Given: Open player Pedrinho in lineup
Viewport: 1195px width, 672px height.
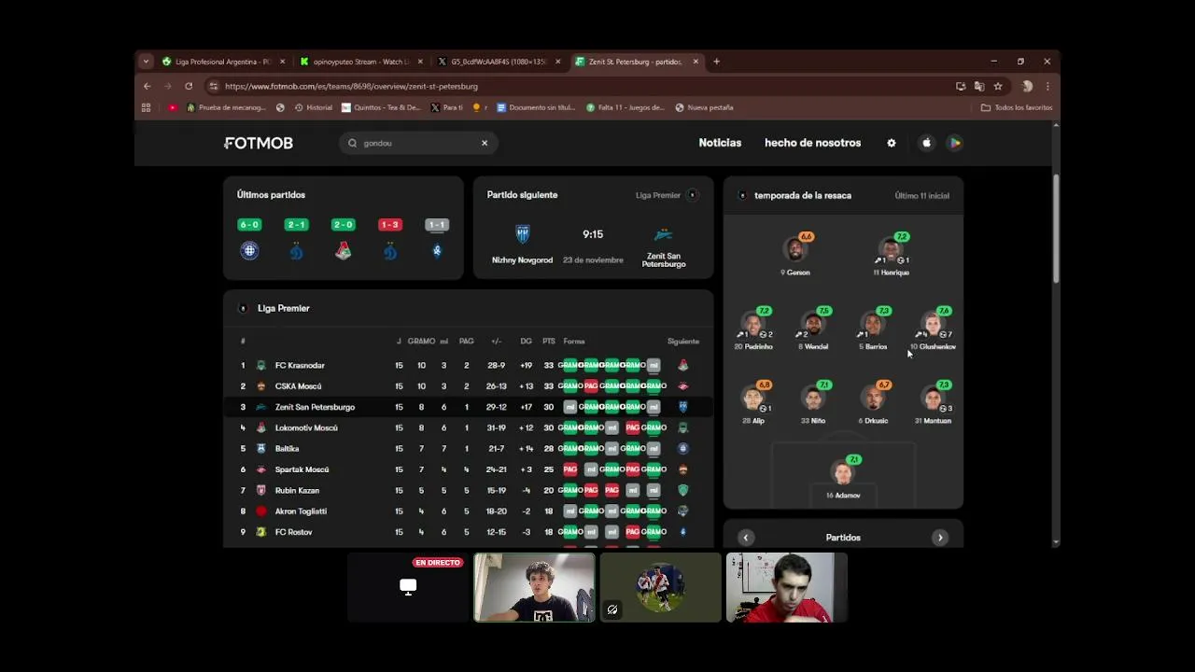Looking at the screenshot, I should pos(753,329).
